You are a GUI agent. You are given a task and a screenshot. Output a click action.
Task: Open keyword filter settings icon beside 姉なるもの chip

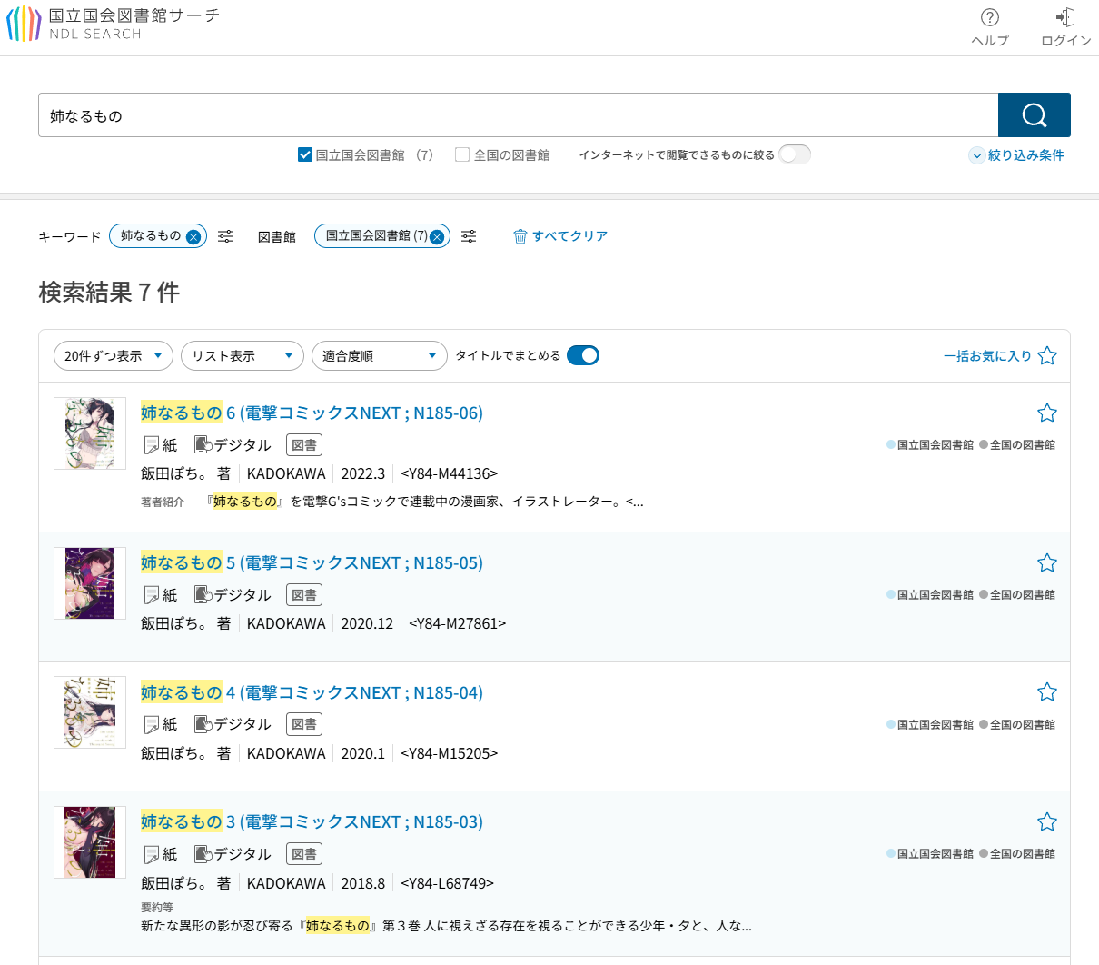(225, 236)
